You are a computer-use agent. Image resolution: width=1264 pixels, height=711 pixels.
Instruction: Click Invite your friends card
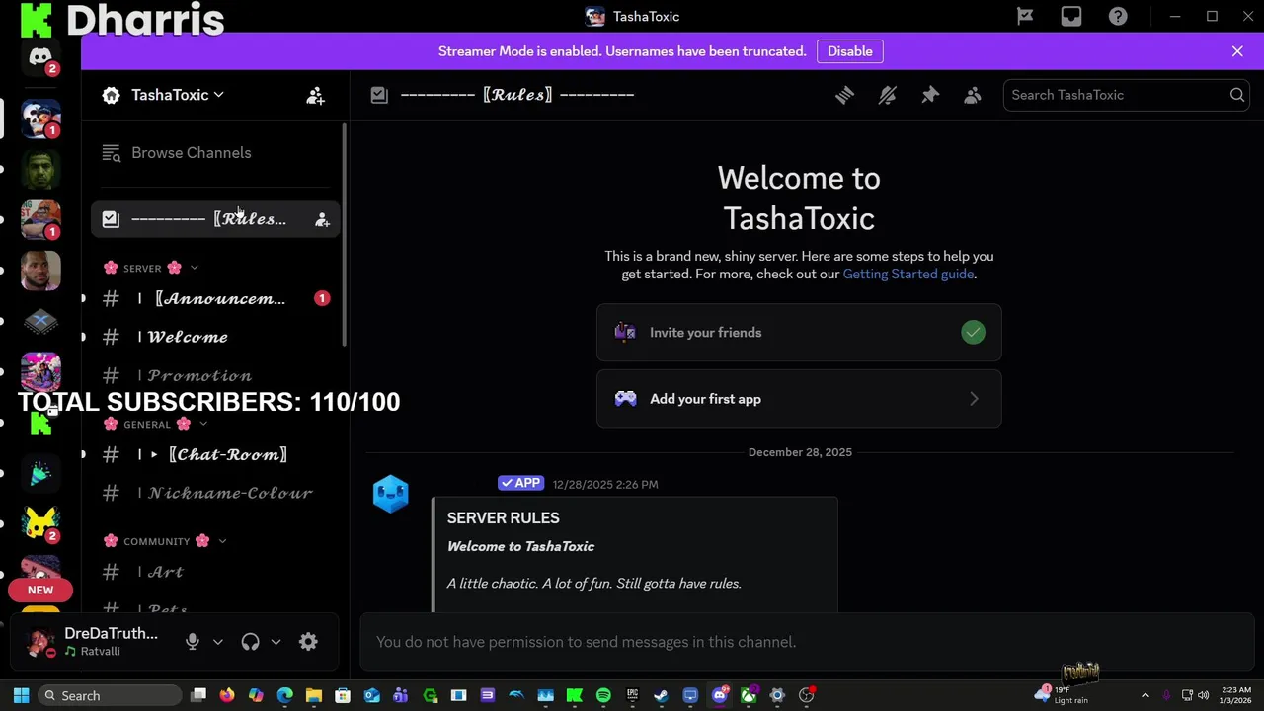point(799,333)
